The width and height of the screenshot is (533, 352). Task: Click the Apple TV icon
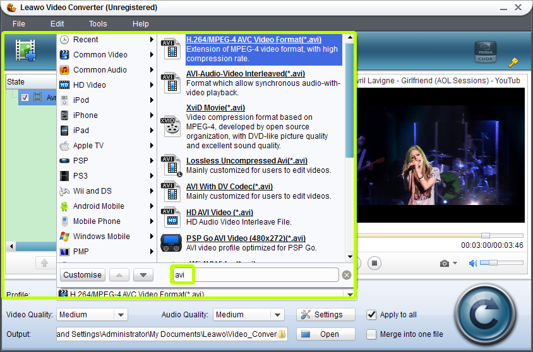click(x=64, y=146)
